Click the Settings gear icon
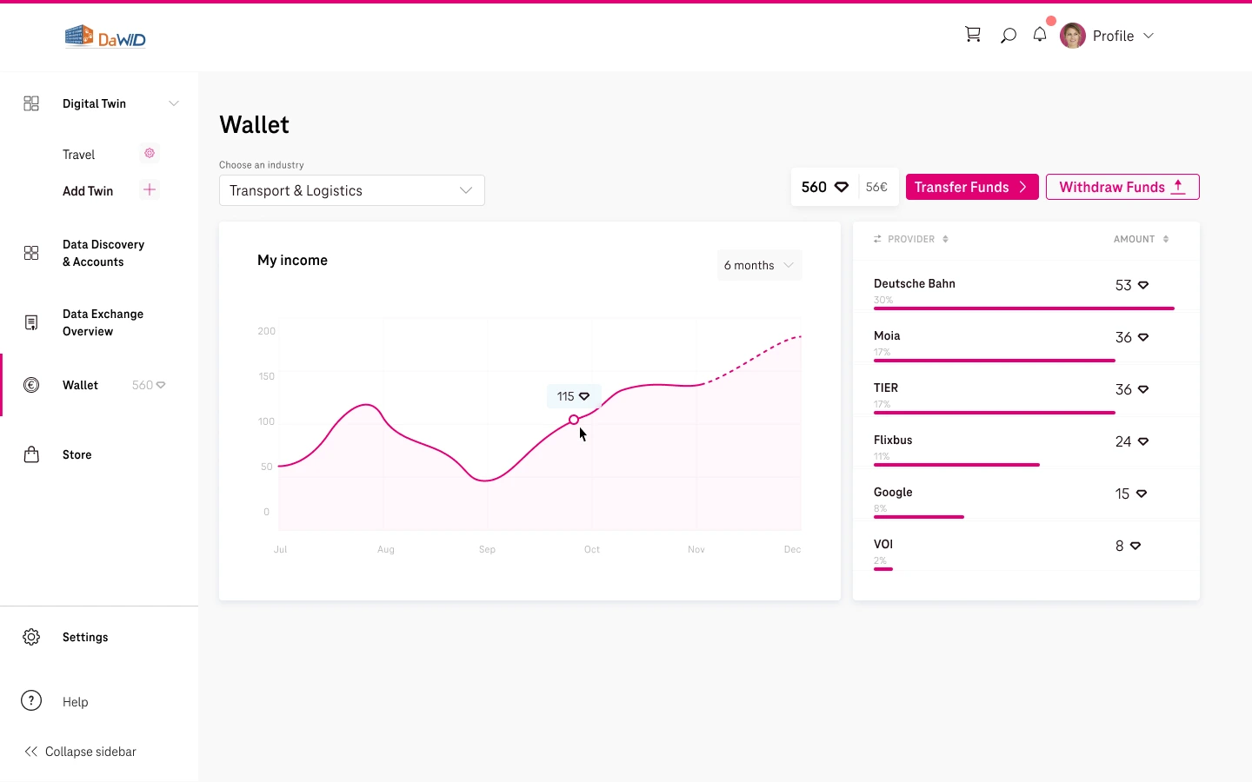 [31, 637]
